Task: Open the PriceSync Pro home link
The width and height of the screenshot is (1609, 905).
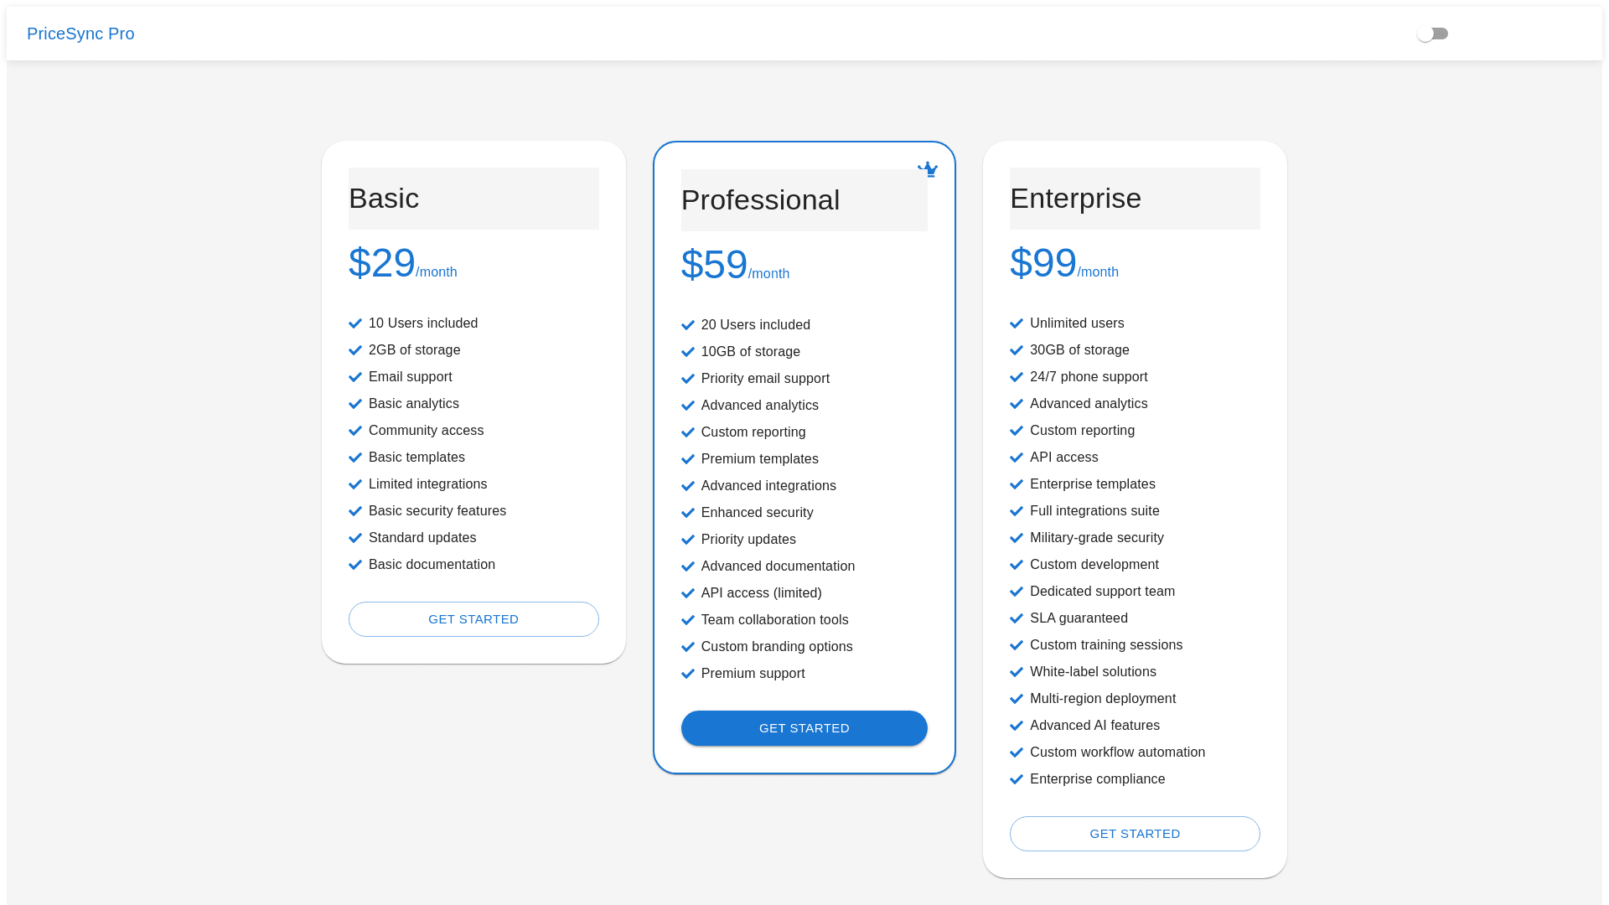Action: pyautogui.click(x=80, y=34)
